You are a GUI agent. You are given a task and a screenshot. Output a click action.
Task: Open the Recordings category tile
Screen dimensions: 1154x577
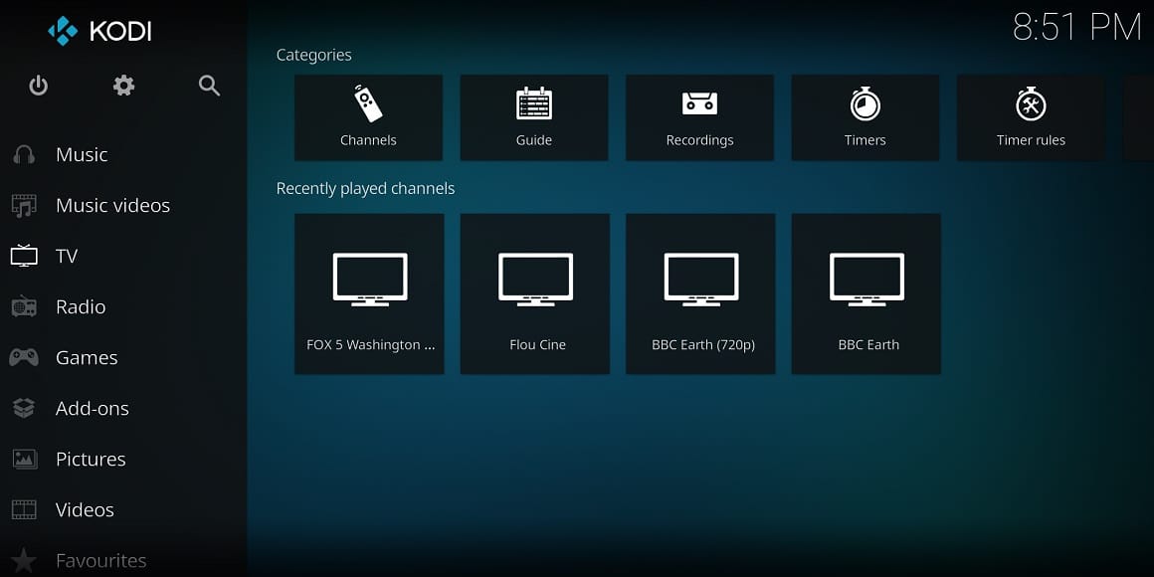click(699, 117)
